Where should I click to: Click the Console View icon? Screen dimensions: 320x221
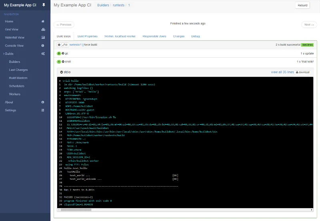click(x=43, y=46)
